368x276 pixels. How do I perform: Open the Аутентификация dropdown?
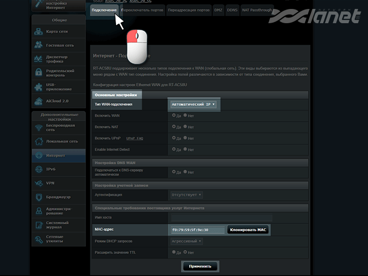pyautogui.click(x=187, y=195)
